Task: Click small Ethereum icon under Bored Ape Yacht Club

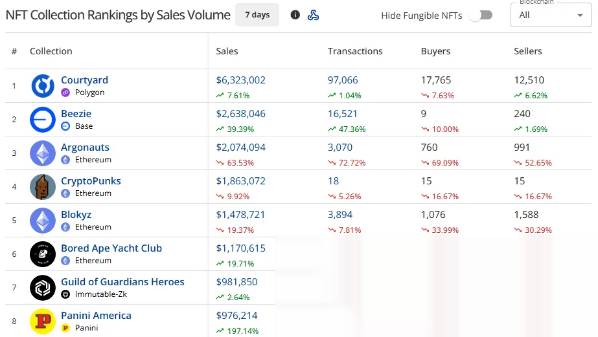Action: pos(65,261)
